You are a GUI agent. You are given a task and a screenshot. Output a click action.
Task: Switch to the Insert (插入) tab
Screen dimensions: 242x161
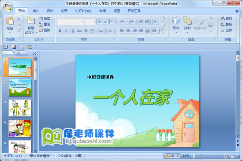35,11
